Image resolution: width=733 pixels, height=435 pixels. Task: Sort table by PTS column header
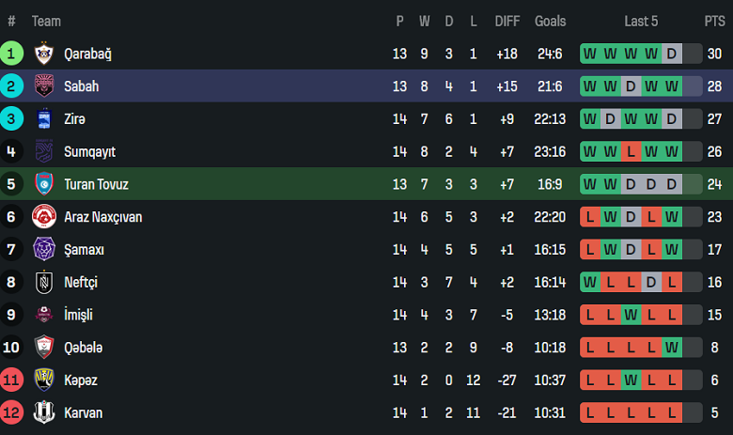click(x=714, y=21)
